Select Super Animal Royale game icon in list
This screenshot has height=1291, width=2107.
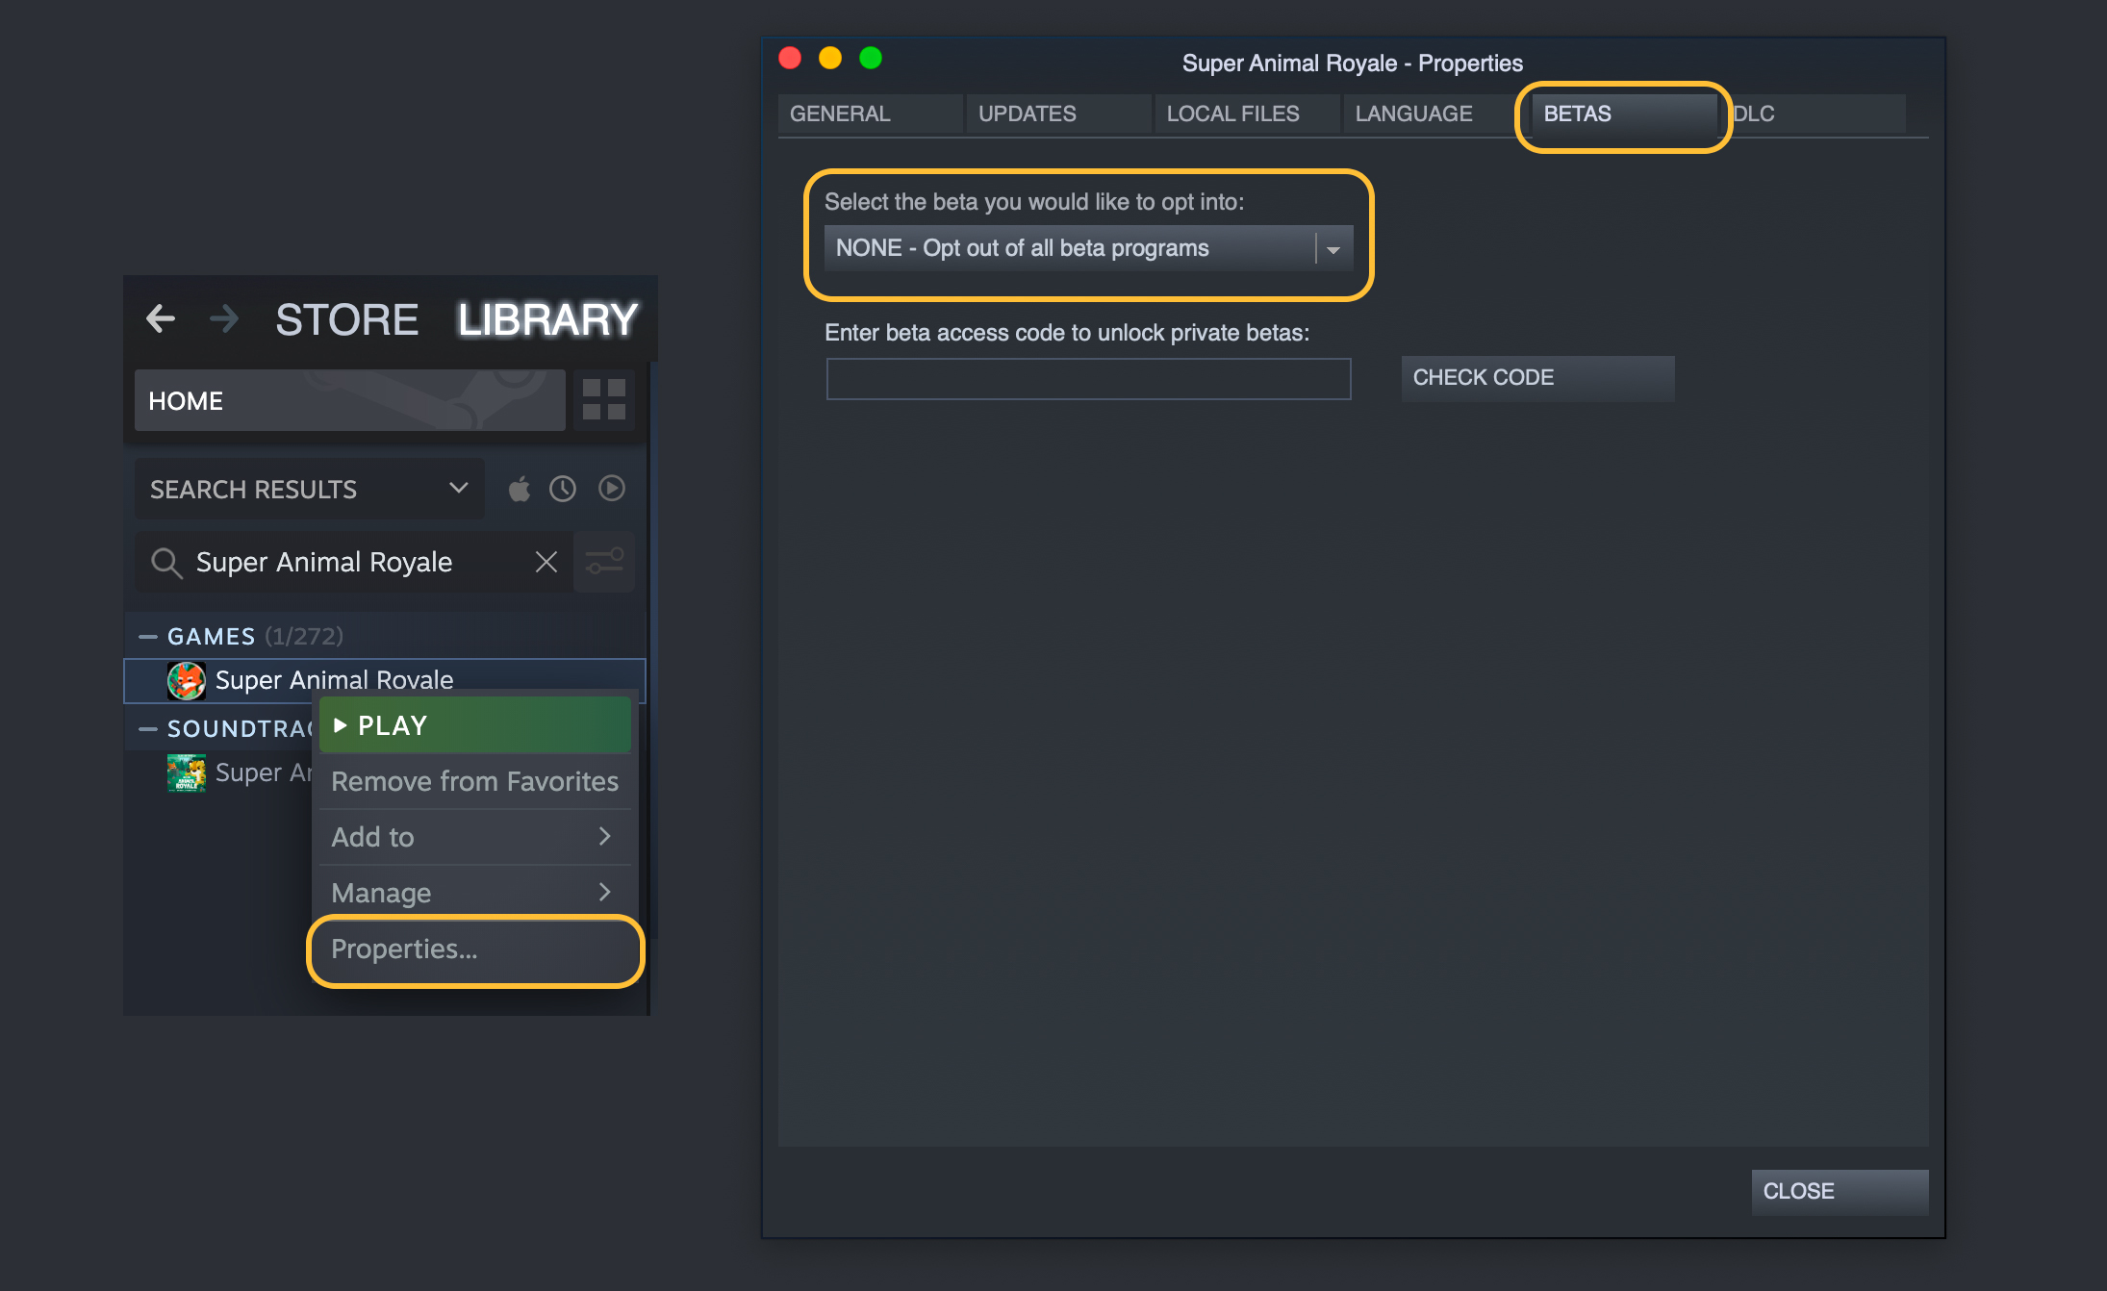click(x=186, y=680)
